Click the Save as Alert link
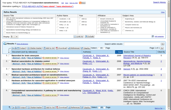 click(74, 3)
